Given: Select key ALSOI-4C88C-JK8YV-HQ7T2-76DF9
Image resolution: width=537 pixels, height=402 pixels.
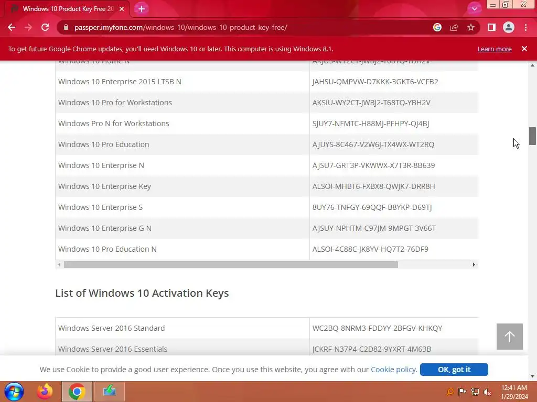Looking at the screenshot, I should coord(370,249).
